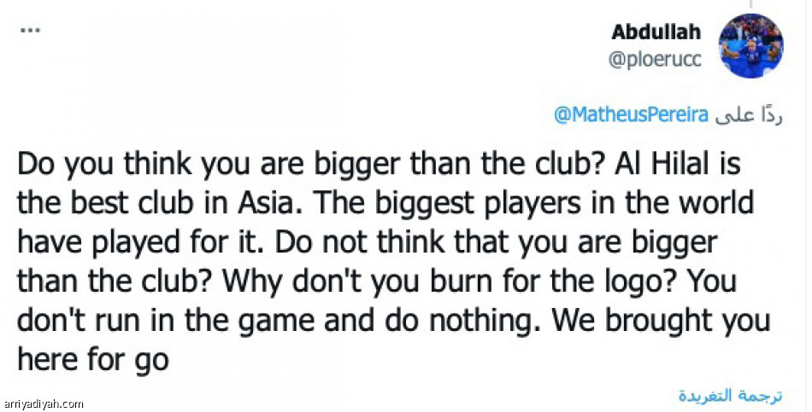Image resolution: width=812 pixels, height=412 pixels.
Task: Open the three-dot more options menu
Action: tap(29, 31)
